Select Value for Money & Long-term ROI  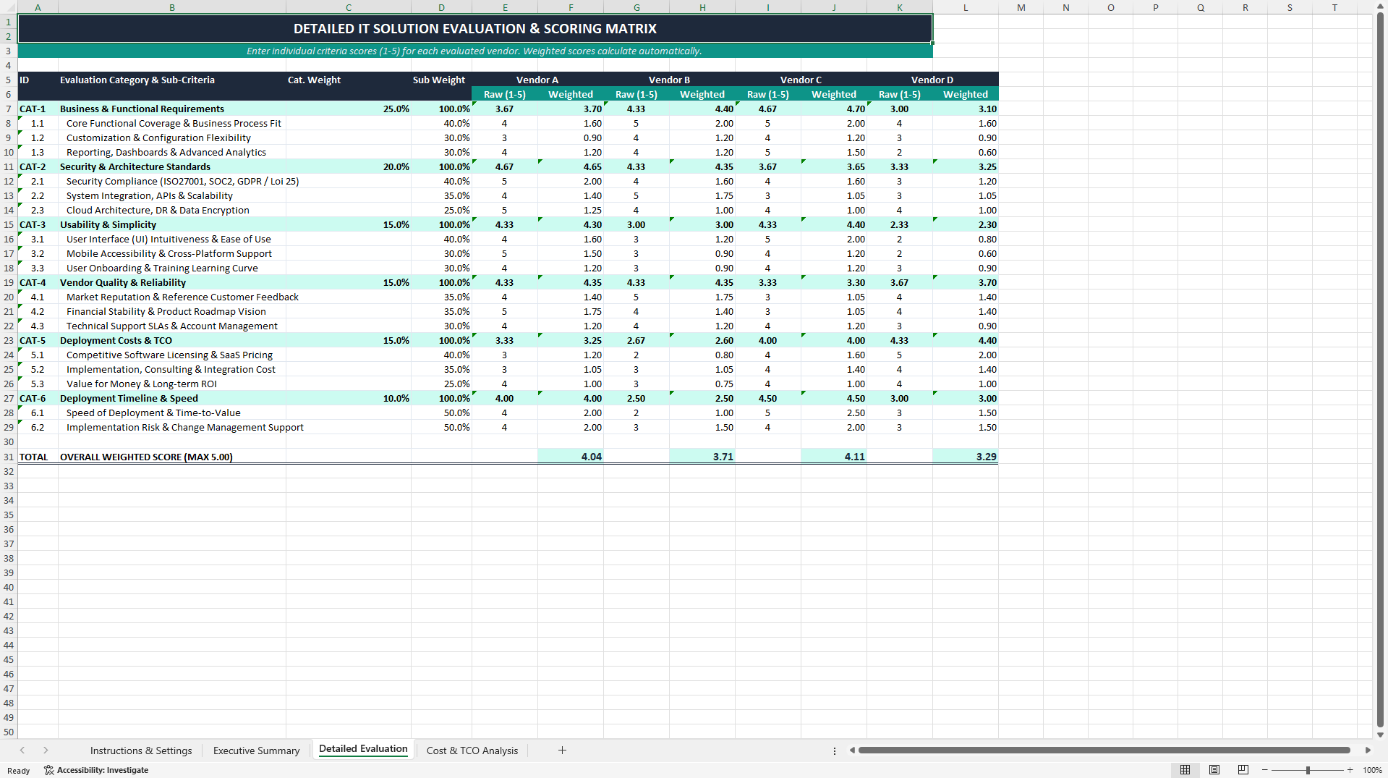(172, 384)
